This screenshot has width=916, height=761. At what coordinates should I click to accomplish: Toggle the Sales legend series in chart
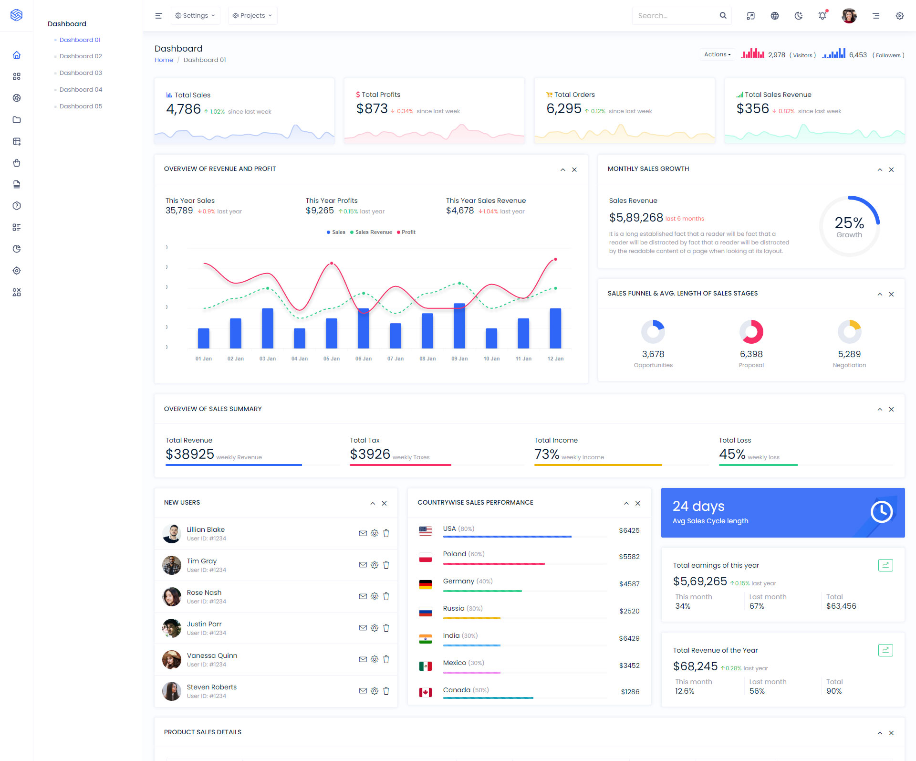click(x=336, y=232)
